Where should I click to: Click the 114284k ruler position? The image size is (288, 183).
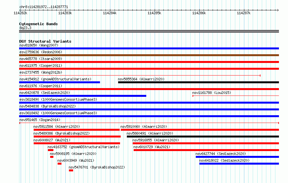pos(110,13)
